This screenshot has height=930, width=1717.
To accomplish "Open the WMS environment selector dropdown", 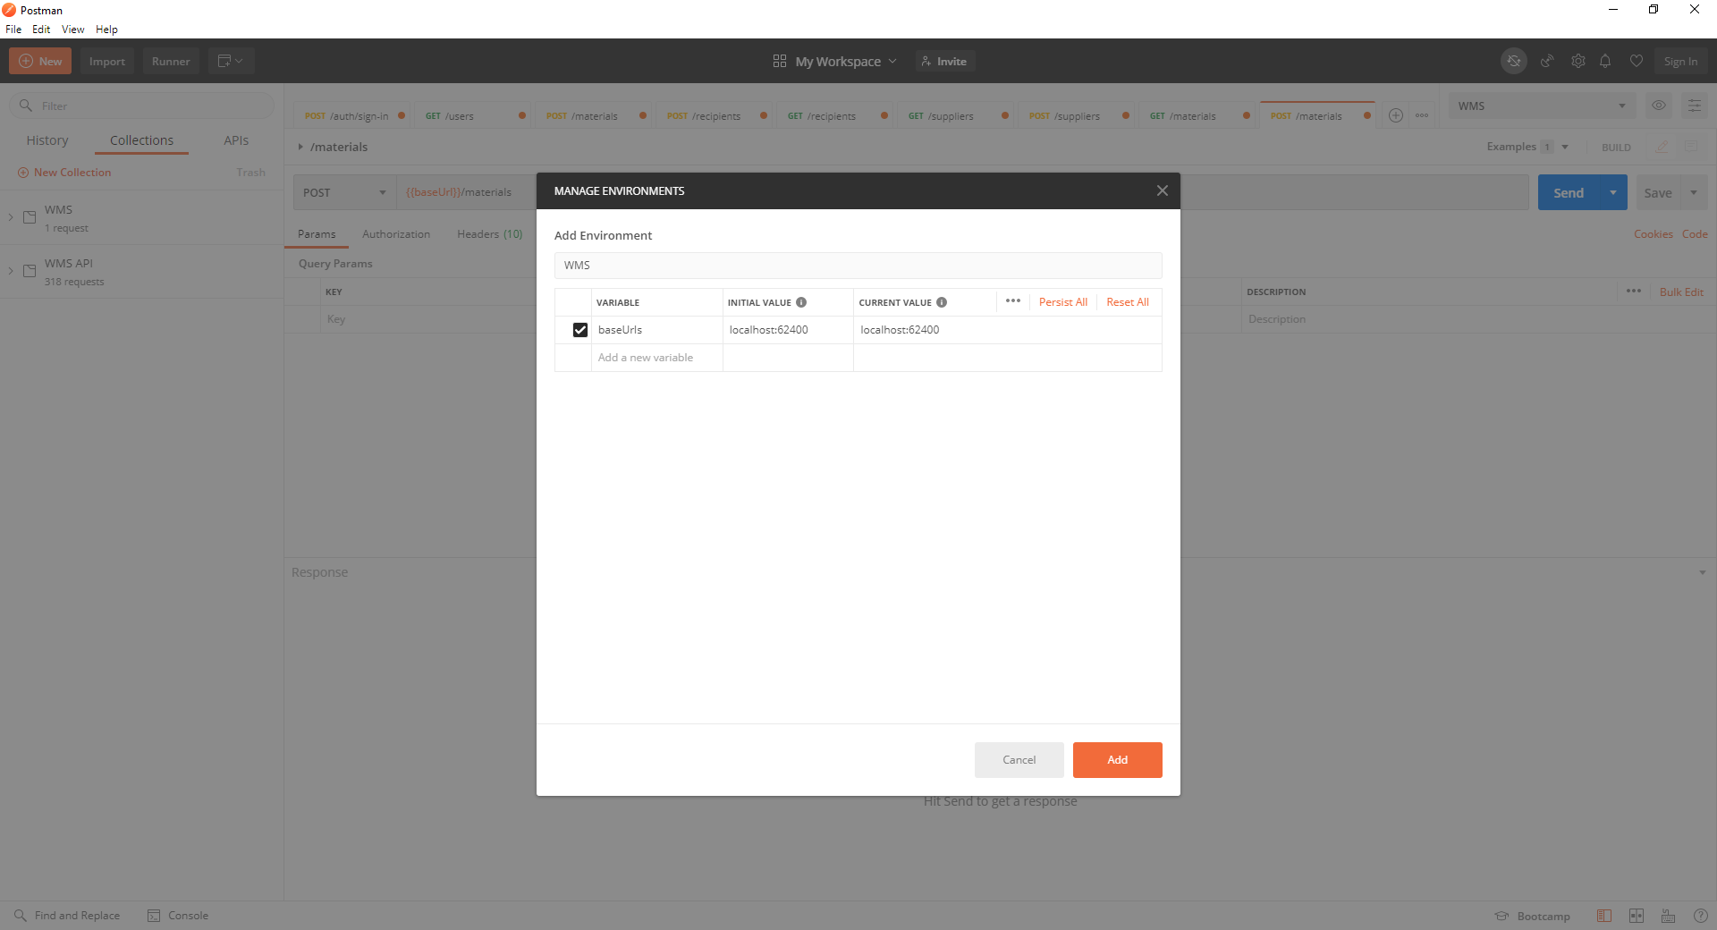I will coord(1542,106).
